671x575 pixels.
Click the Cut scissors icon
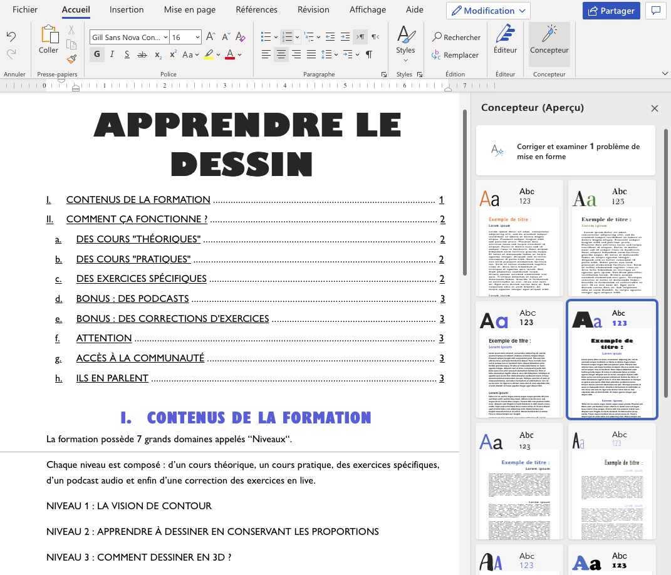pos(71,30)
